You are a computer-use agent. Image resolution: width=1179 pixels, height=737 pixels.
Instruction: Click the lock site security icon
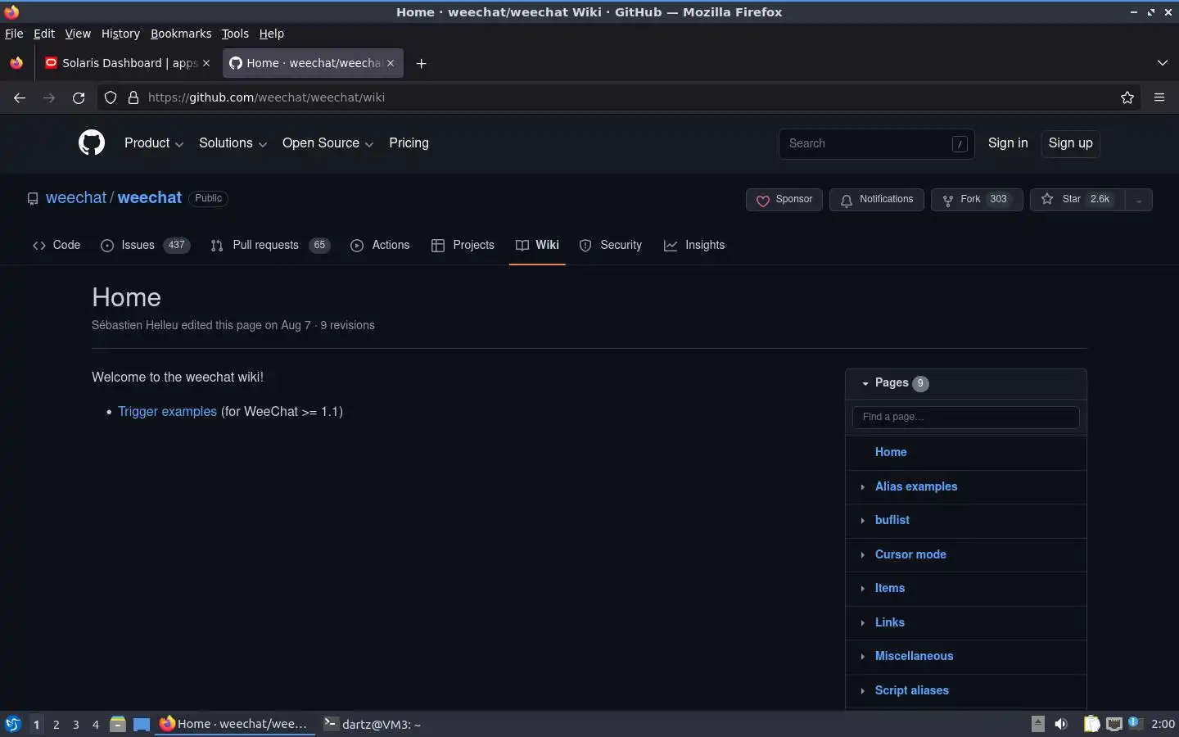(133, 97)
